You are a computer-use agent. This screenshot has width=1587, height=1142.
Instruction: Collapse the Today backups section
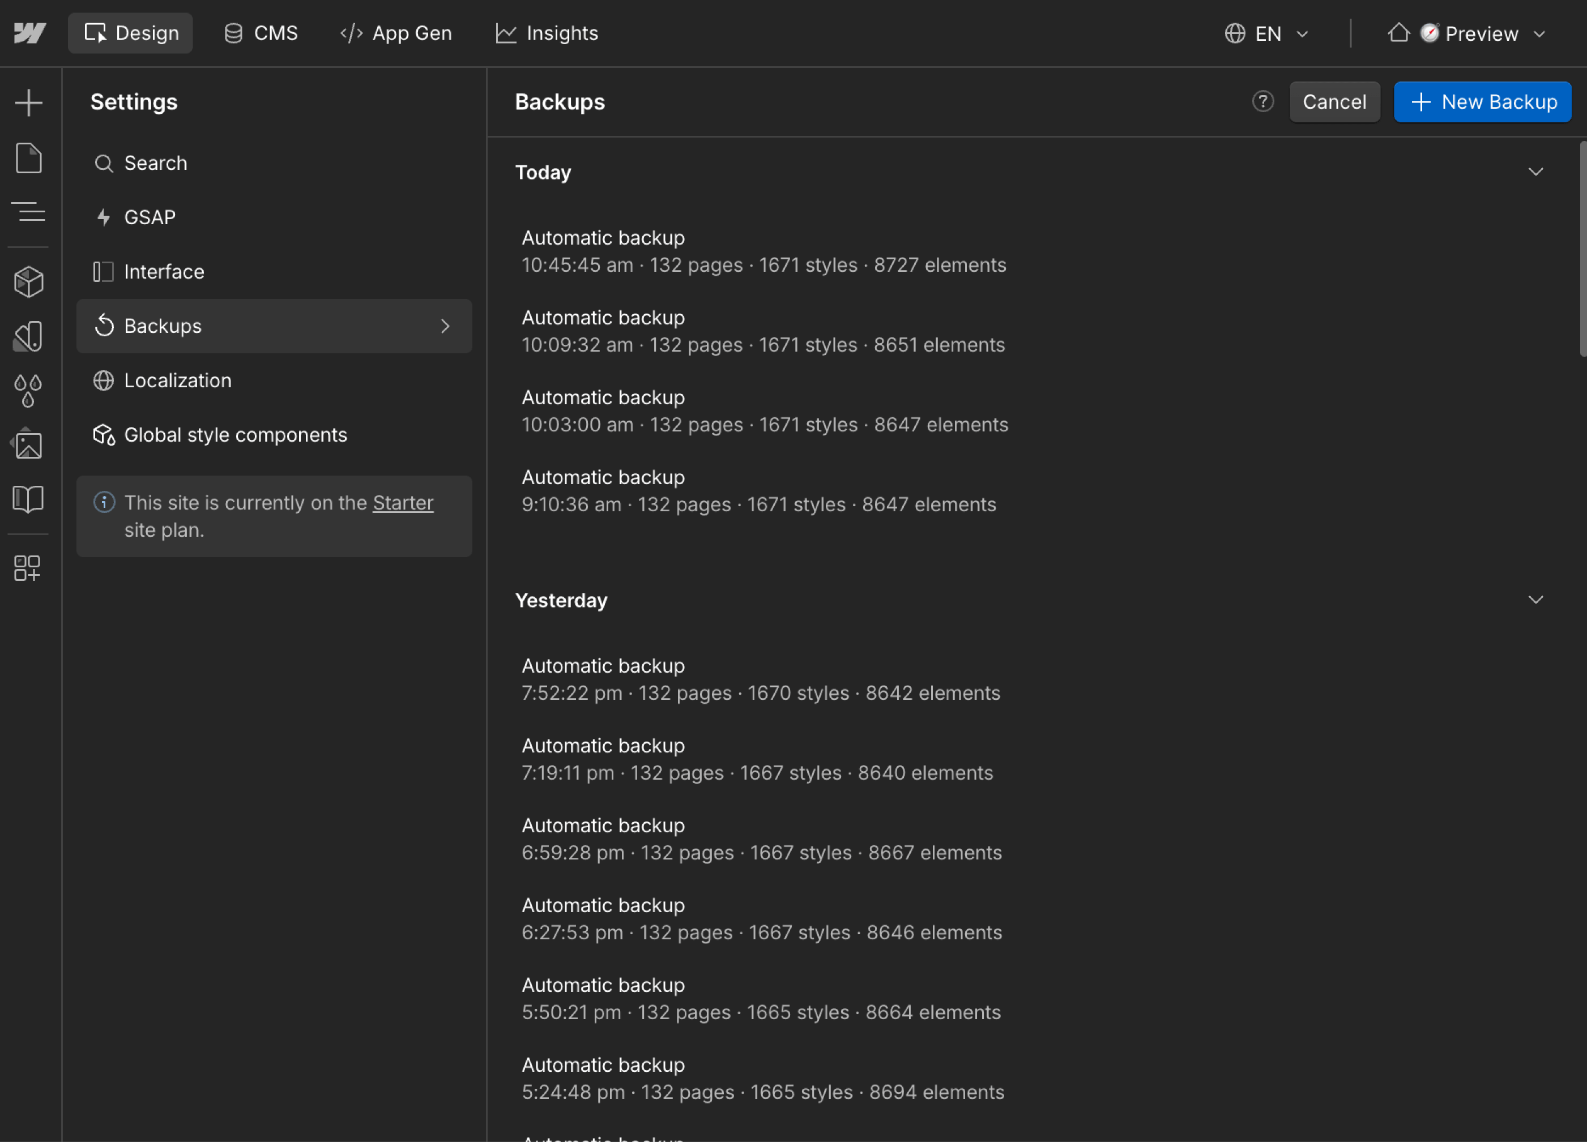pos(1535,172)
